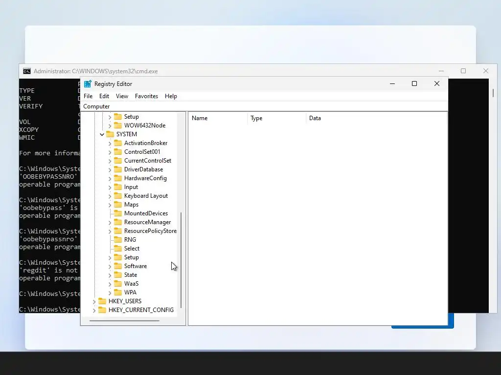The width and height of the screenshot is (501, 375).
Task: Click the Type column header
Action: [277, 118]
